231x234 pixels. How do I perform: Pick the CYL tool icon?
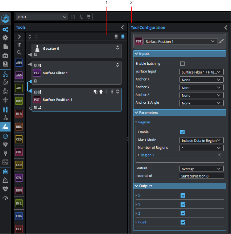(x=19, y=177)
